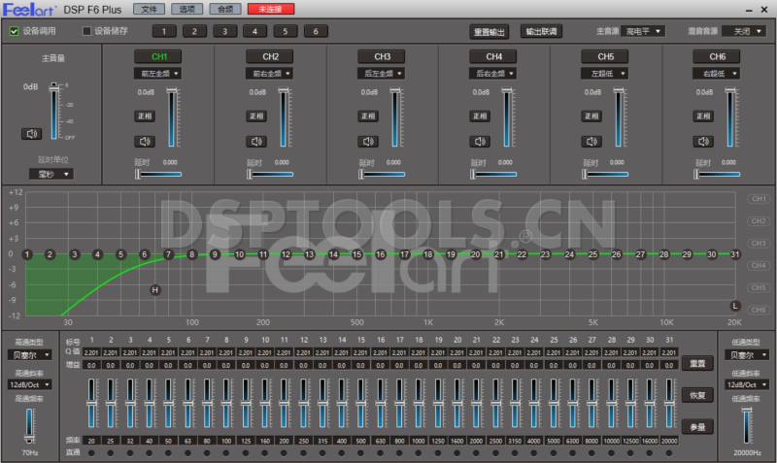Select preset slot 3
Image resolution: width=777 pixels, height=463 pixels.
click(x=225, y=31)
